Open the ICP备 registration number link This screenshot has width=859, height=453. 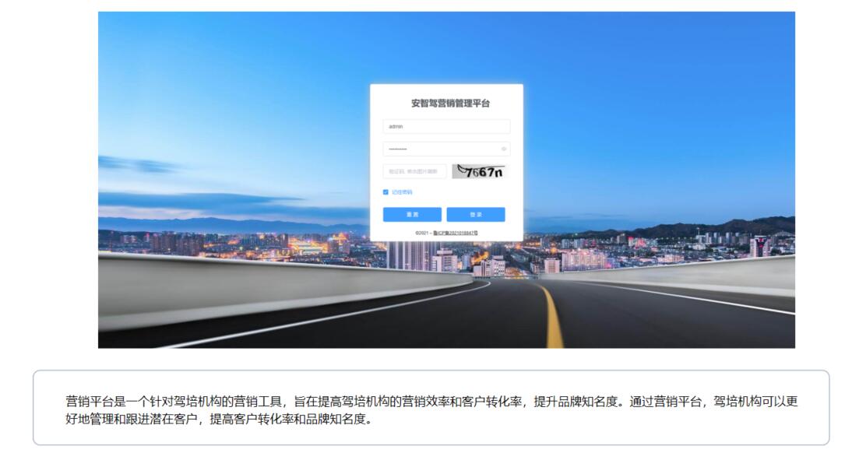[456, 233]
